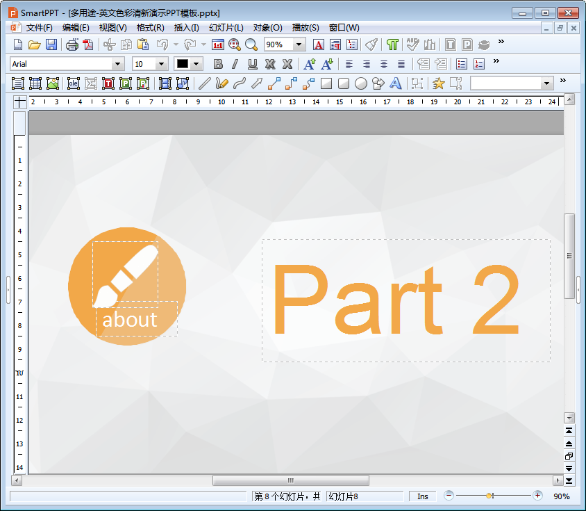
Task: Click the New document icon
Action: 17,44
